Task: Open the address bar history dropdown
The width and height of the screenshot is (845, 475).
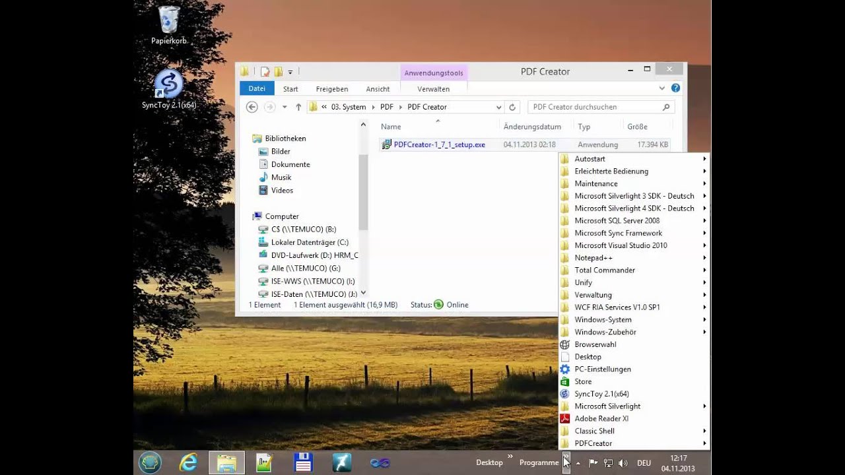Action: coord(498,107)
